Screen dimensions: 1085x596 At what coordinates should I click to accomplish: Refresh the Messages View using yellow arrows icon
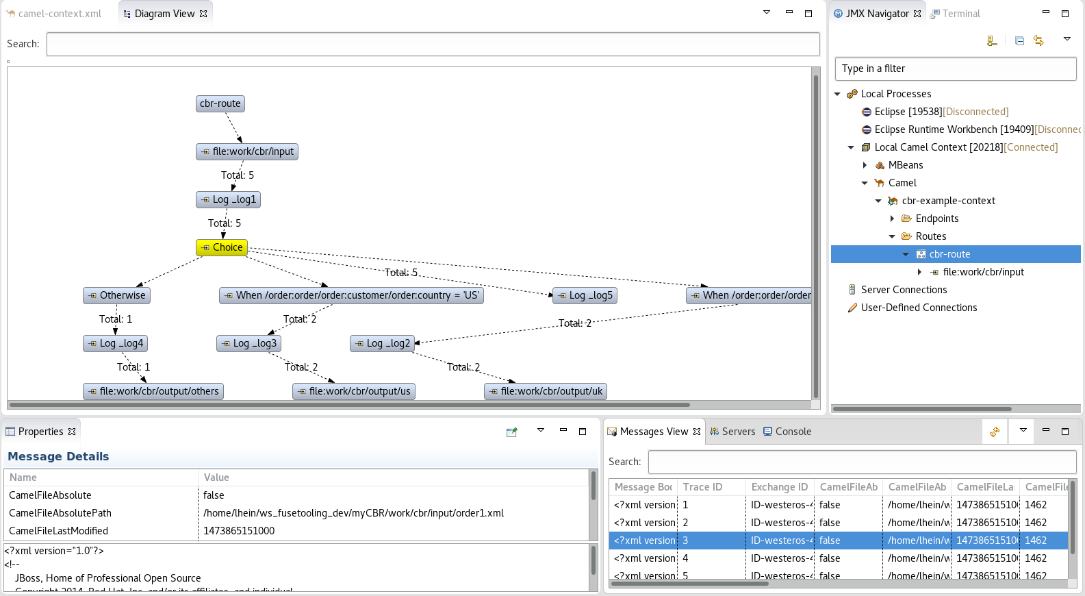coord(995,432)
